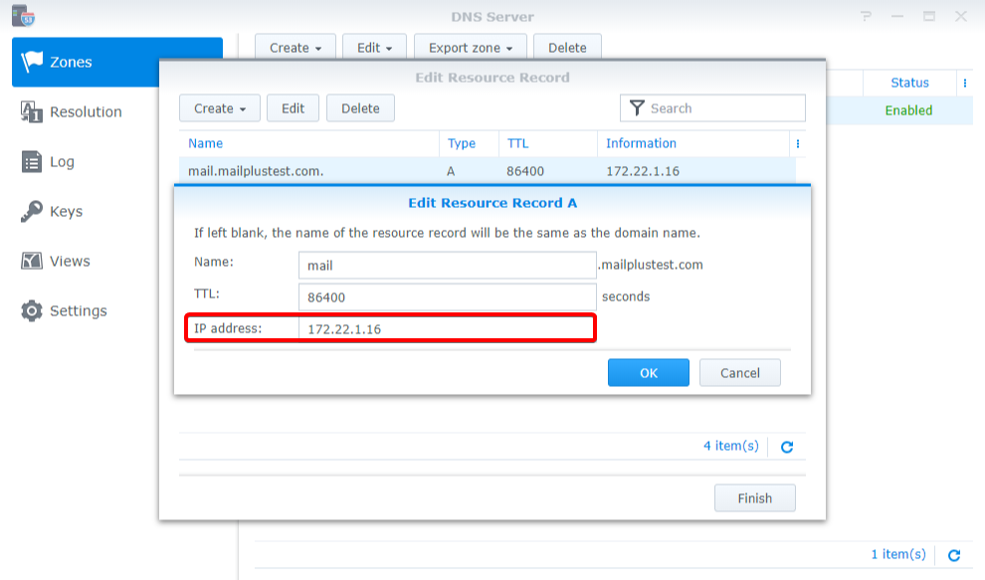This screenshot has height=580, width=985.
Task: Open column options for the record table
Action: [796, 143]
